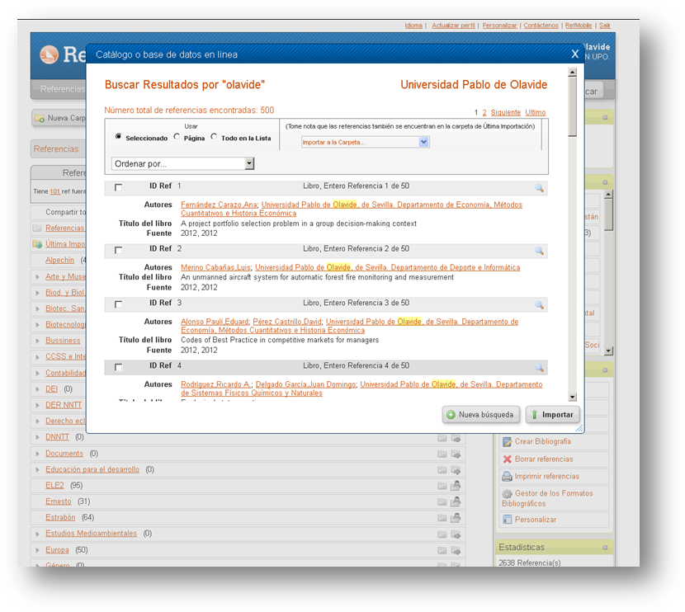This screenshot has height=612, width=685.
Task: Click the share icon in the DNNTT row
Action: (456, 438)
